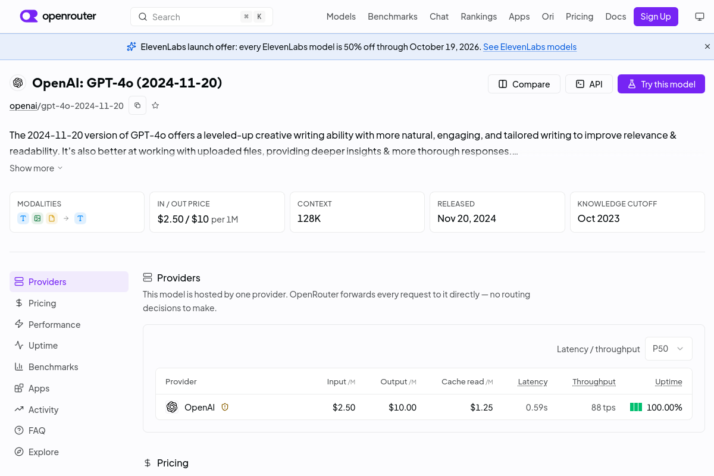Open the Models nav item
The height and width of the screenshot is (476, 714).
[341, 17]
